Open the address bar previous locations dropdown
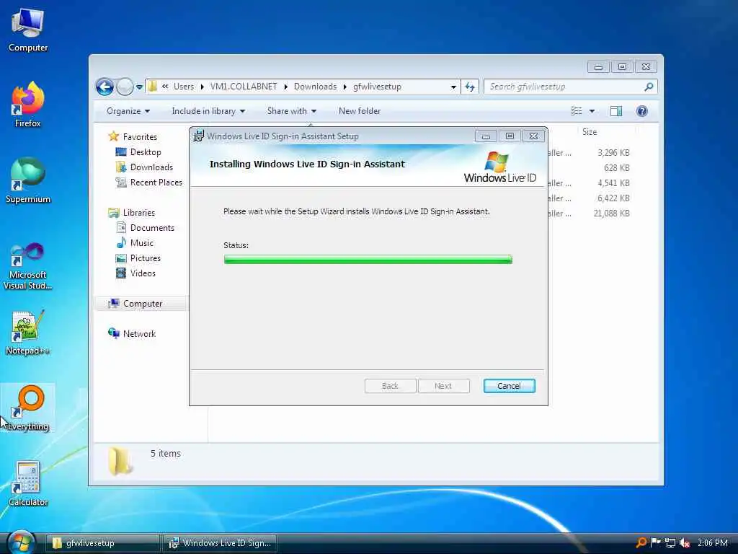The width and height of the screenshot is (738, 554). coord(453,87)
